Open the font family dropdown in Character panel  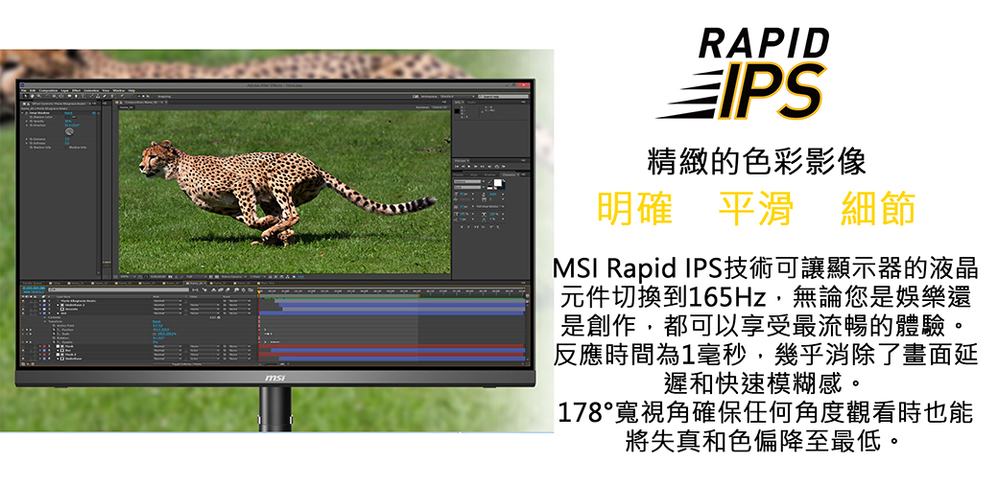coord(467,180)
